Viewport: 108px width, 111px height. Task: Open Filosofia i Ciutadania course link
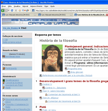17,106
